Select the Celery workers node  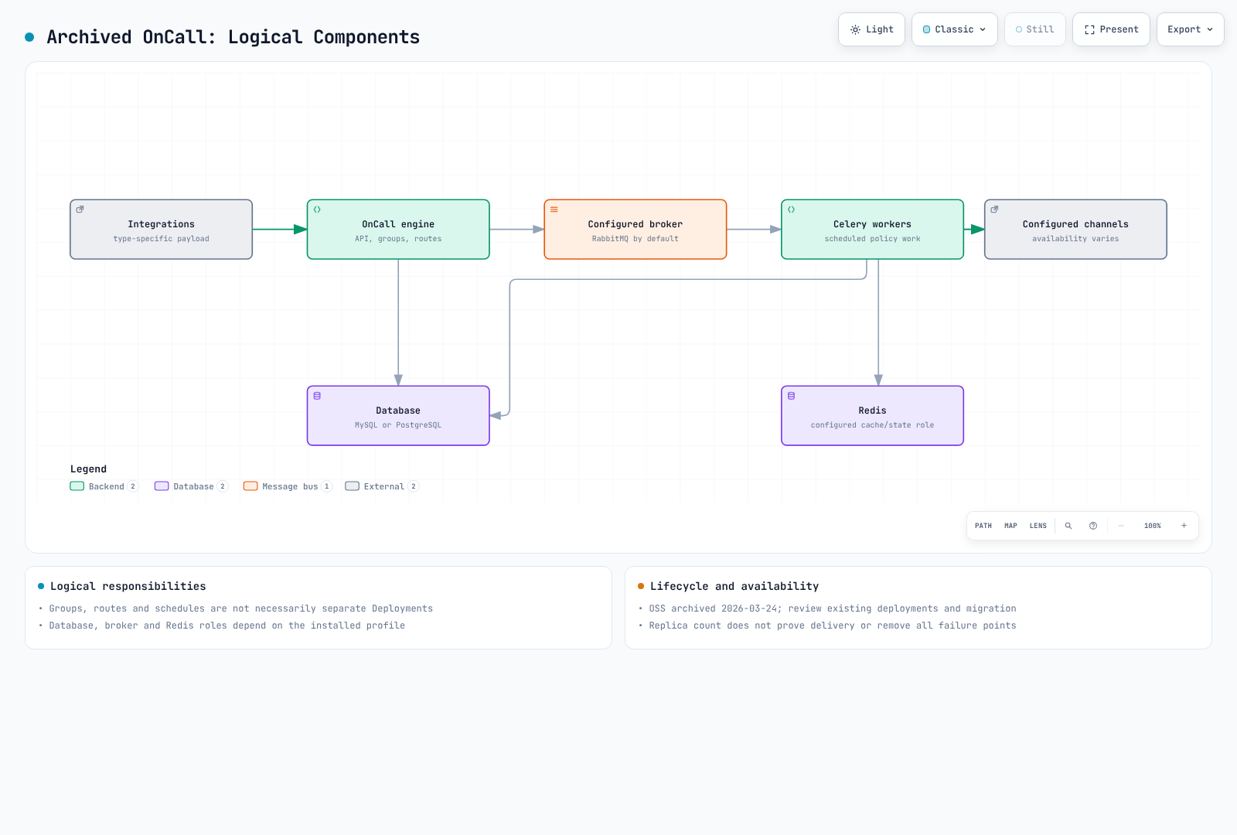point(873,230)
